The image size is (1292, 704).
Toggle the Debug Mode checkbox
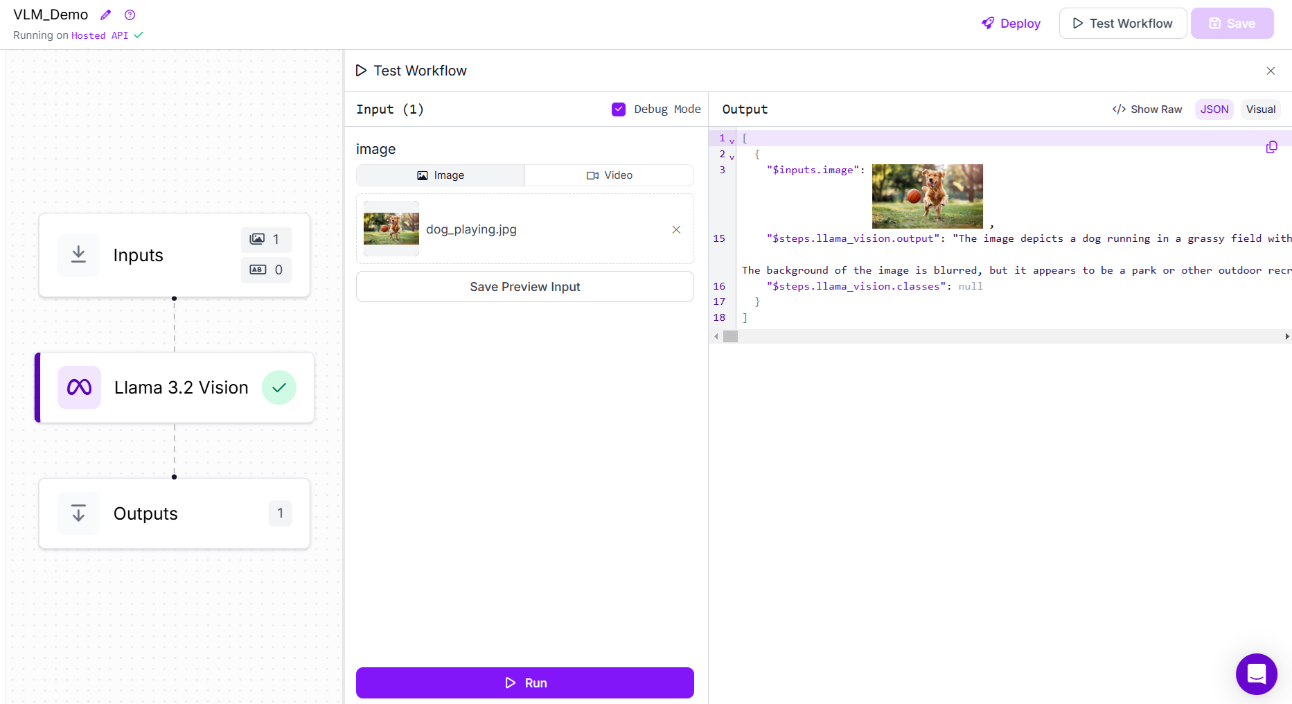pyautogui.click(x=619, y=109)
